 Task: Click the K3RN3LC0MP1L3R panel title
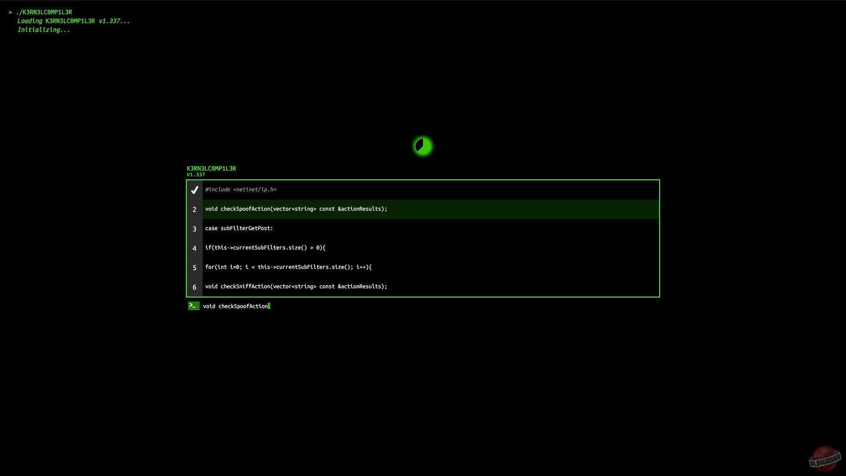coord(211,168)
